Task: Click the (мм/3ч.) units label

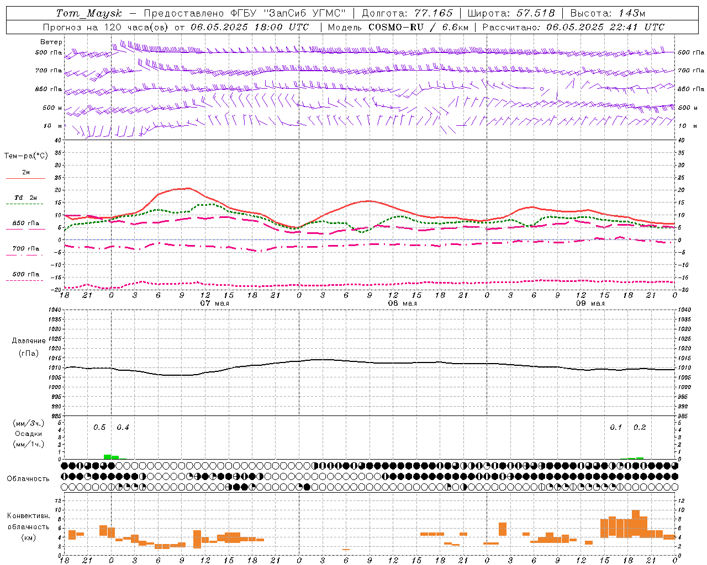Action: (29, 423)
